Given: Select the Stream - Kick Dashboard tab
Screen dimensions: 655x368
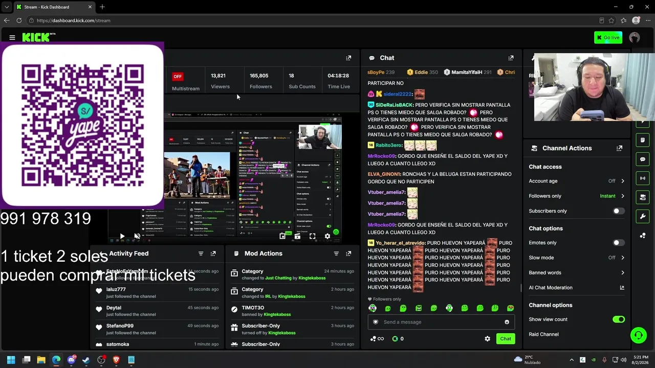Looking at the screenshot, I should pos(54,7).
